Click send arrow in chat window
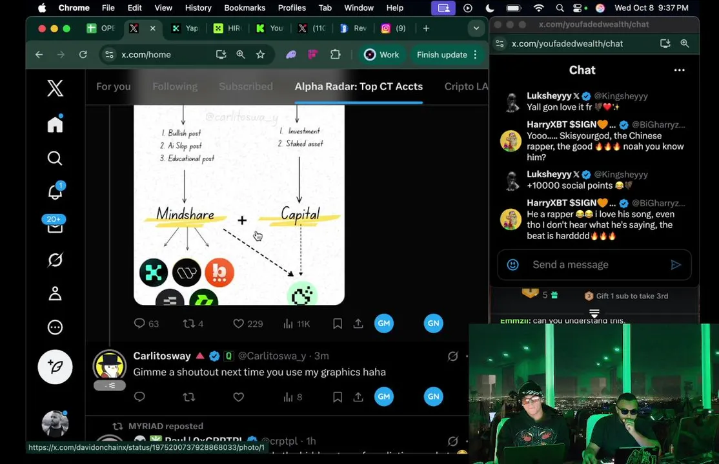Screen dimensions: 719x464 point(676,265)
